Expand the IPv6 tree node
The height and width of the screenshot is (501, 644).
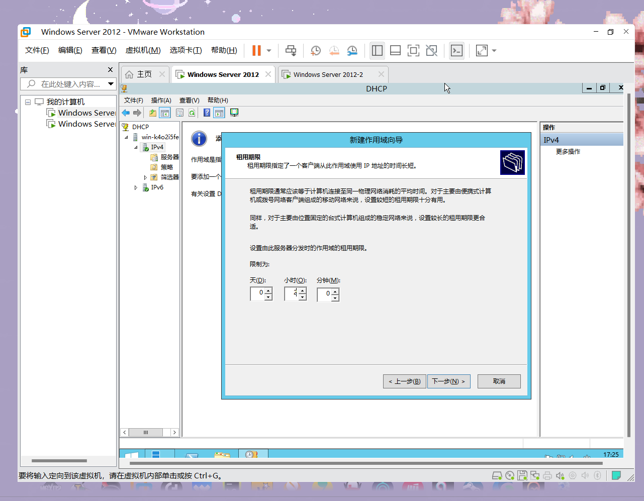click(x=136, y=187)
